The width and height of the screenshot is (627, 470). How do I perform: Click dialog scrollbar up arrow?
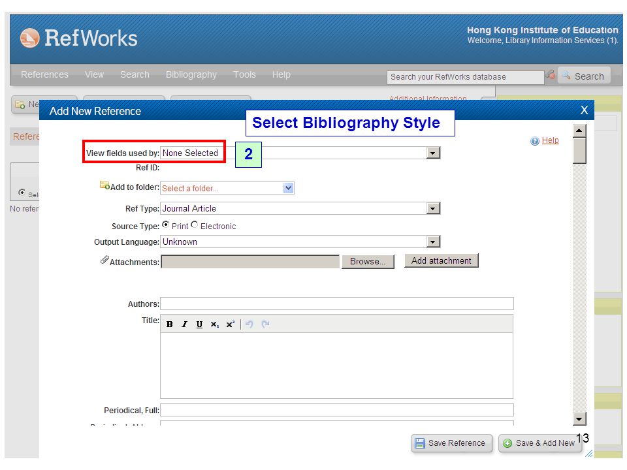pyautogui.click(x=579, y=131)
